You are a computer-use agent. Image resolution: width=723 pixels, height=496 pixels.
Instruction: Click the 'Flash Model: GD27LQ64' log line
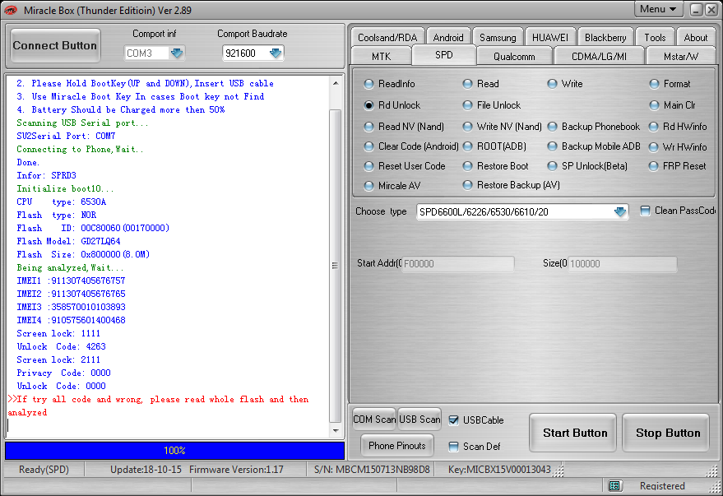(69, 241)
